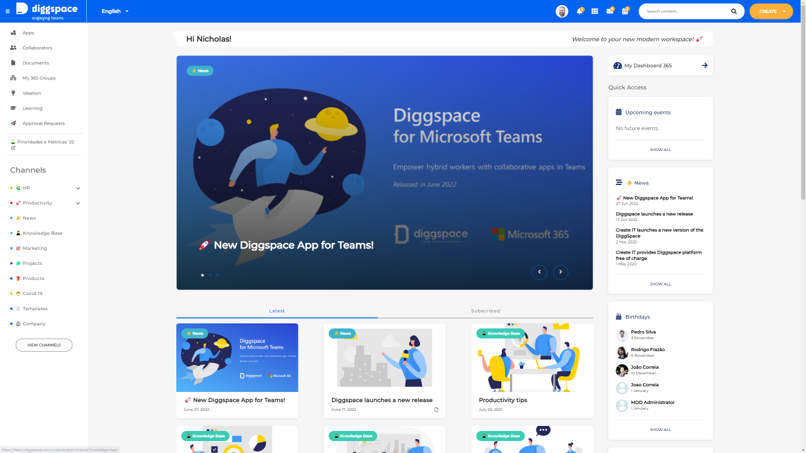Switch to the Subscribed tab
The image size is (806, 453).
coord(485,311)
